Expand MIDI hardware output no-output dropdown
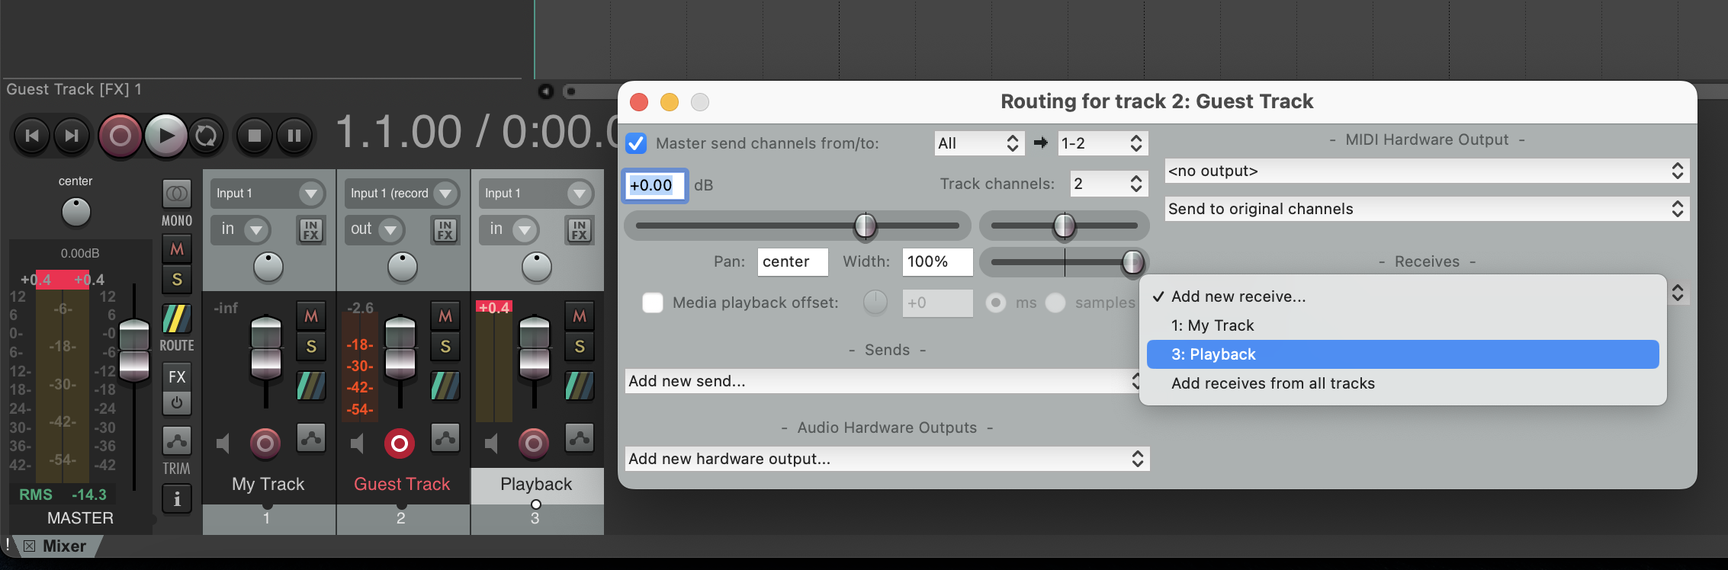The height and width of the screenshot is (570, 1728). (x=1426, y=171)
